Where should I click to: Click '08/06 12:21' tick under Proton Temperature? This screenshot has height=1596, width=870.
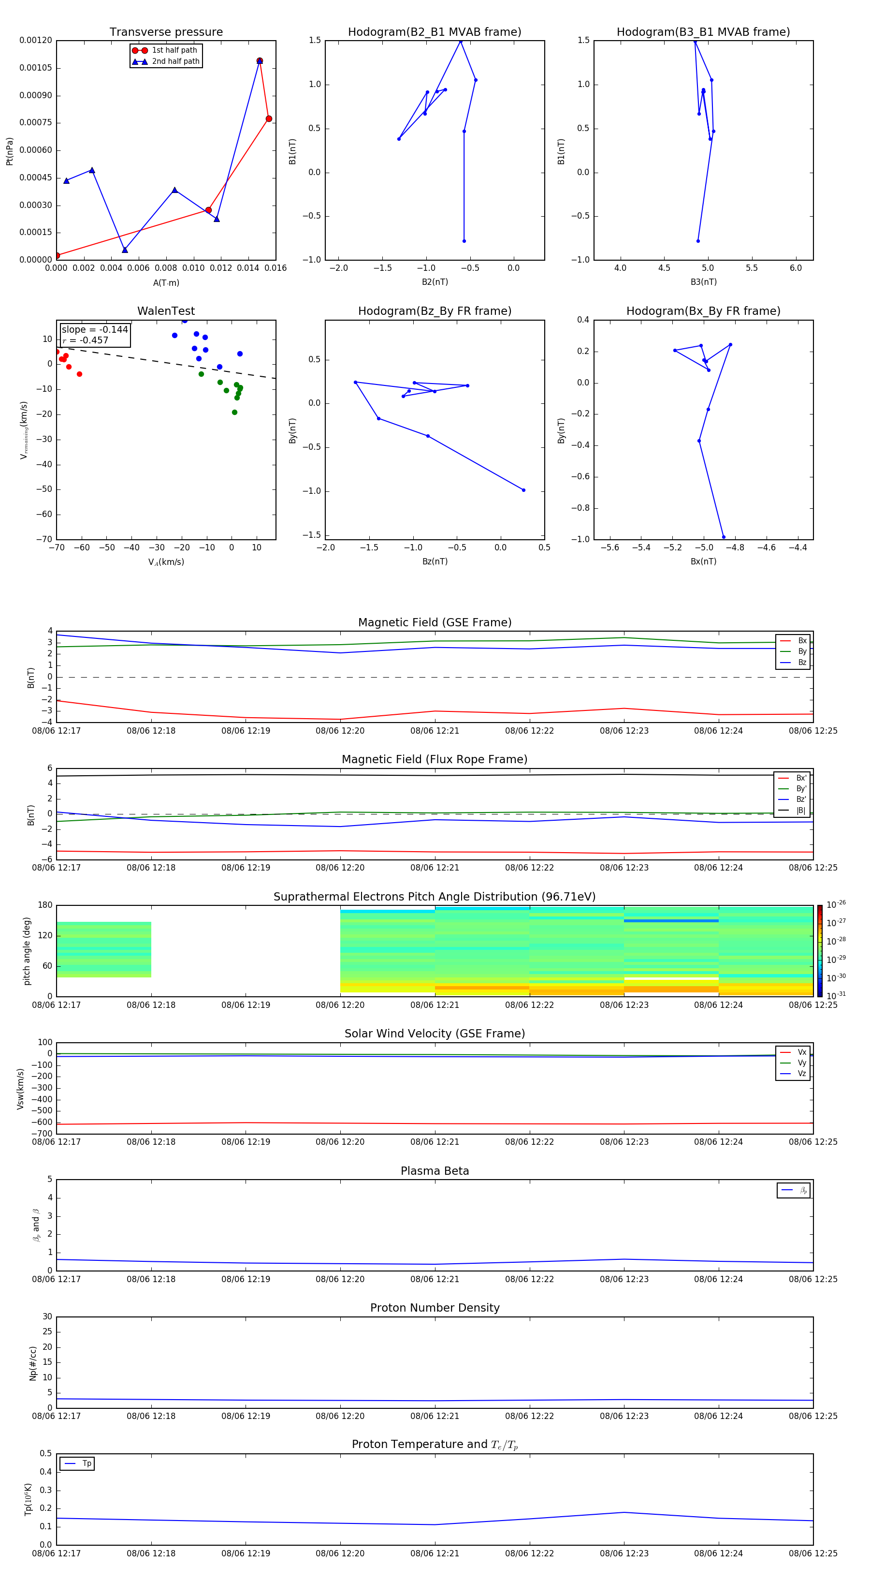pyautogui.click(x=435, y=1553)
